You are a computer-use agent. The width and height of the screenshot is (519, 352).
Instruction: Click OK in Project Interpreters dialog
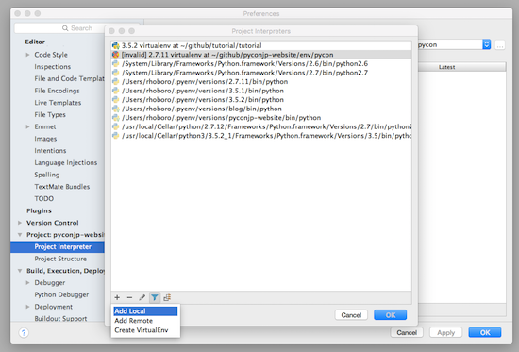(391, 315)
